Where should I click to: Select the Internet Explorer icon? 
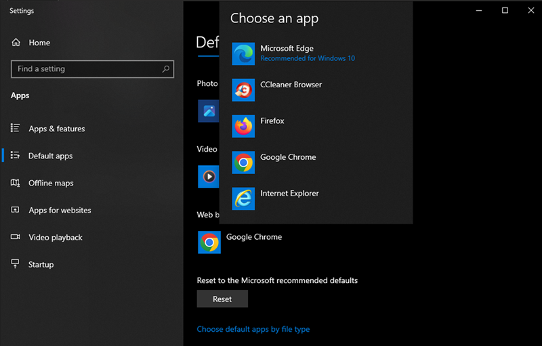pyautogui.click(x=243, y=199)
